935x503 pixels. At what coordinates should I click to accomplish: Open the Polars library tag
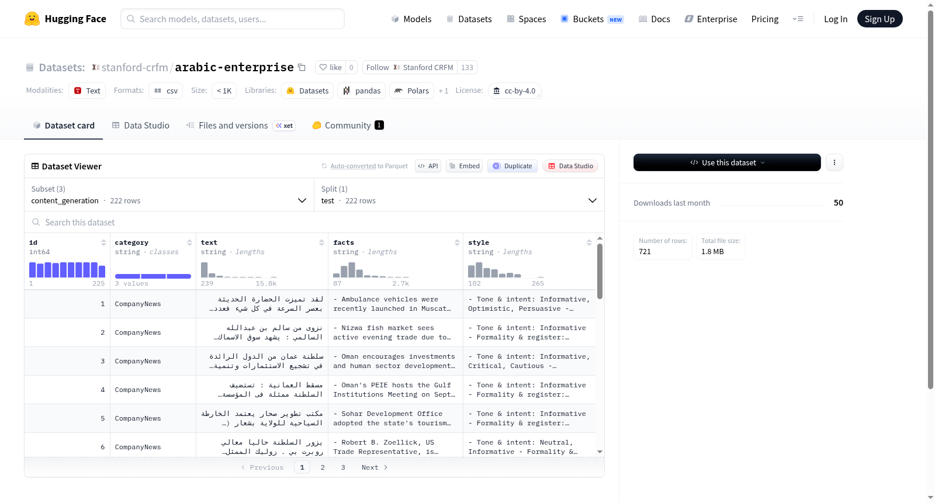click(411, 91)
